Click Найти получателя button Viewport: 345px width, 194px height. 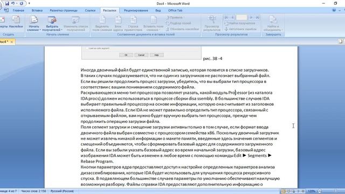pyautogui.click(x=239, y=23)
